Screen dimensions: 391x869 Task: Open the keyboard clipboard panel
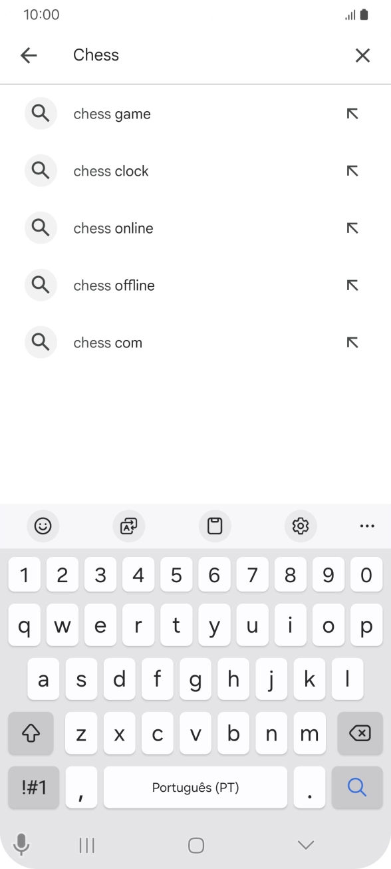click(x=215, y=526)
